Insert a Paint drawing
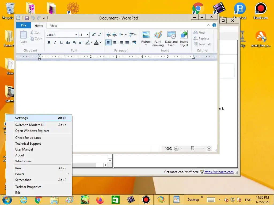This screenshot has width=274, height=205. (158, 39)
